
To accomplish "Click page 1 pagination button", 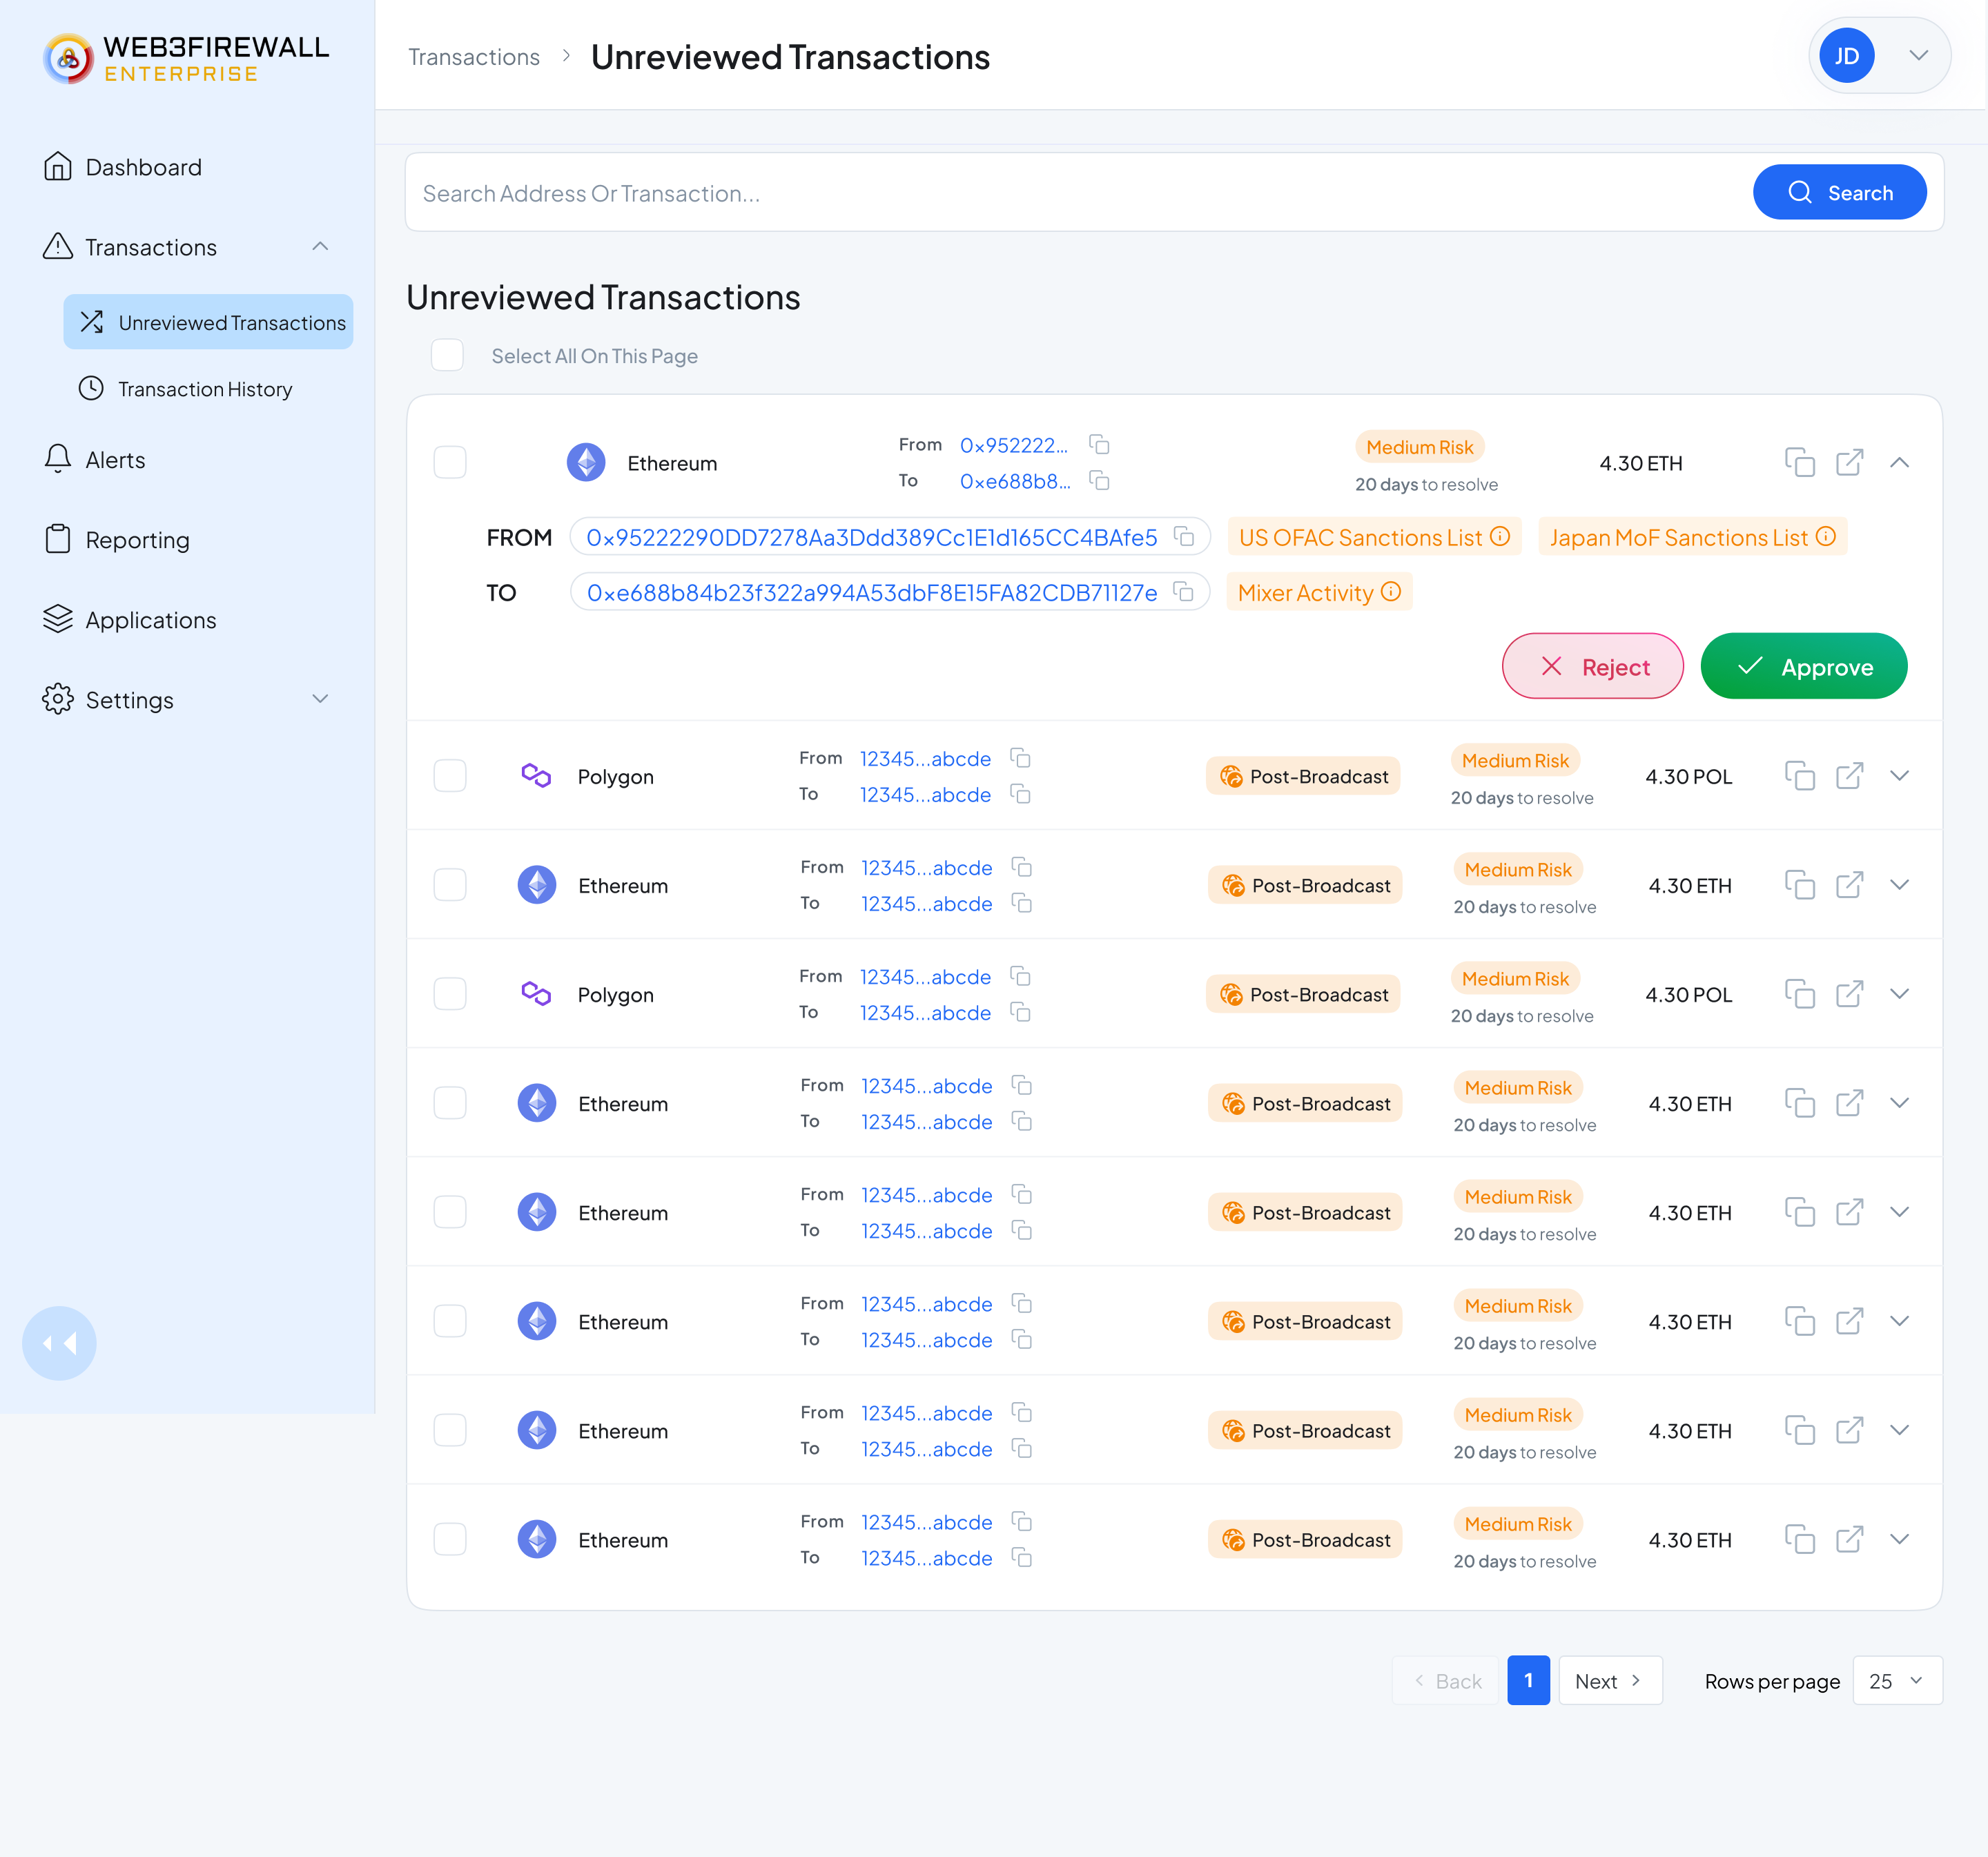I will (x=1528, y=1681).
